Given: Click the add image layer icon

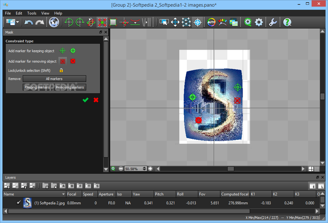Looking at the screenshot, I should (x=7, y=186).
